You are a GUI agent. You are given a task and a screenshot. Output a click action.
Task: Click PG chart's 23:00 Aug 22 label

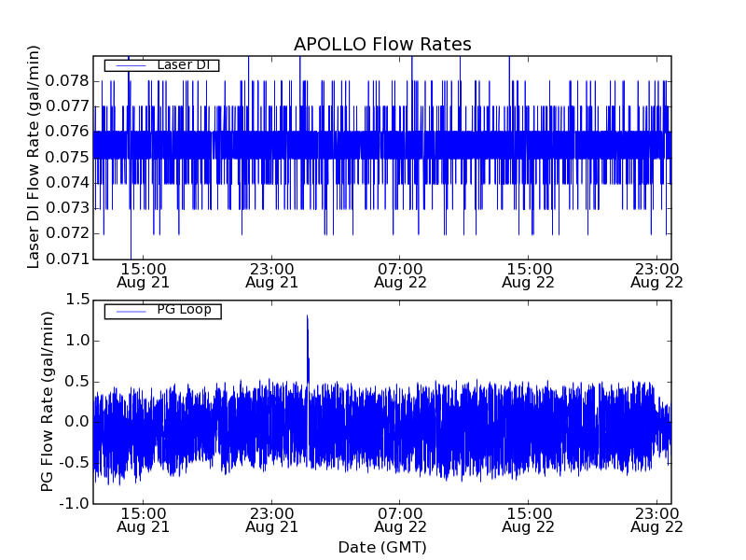[x=657, y=520]
